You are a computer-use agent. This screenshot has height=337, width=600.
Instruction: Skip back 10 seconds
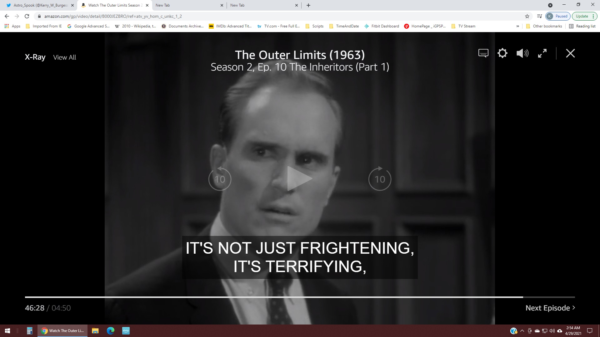coord(220,178)
